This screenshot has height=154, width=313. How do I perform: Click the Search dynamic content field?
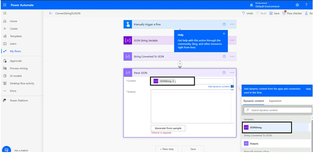(278, 110)
